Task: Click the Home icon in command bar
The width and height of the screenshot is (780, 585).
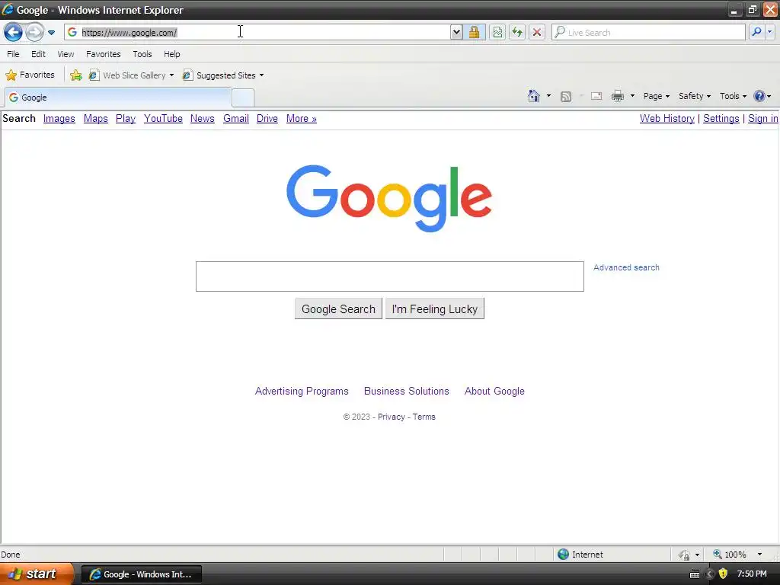Action: tap(534, 96)
